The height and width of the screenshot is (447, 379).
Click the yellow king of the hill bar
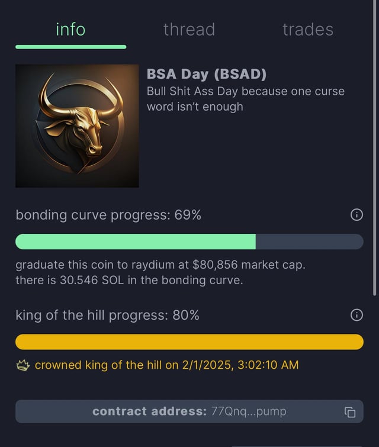(x=189, y=342)
